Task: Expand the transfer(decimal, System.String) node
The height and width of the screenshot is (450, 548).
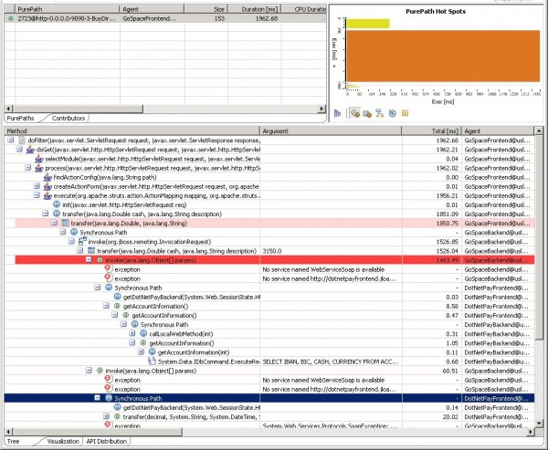Action: tap(106, 416)
